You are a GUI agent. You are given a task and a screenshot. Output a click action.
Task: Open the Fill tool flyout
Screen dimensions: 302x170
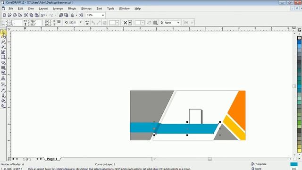pyautogui.click(x=3, y=101)
